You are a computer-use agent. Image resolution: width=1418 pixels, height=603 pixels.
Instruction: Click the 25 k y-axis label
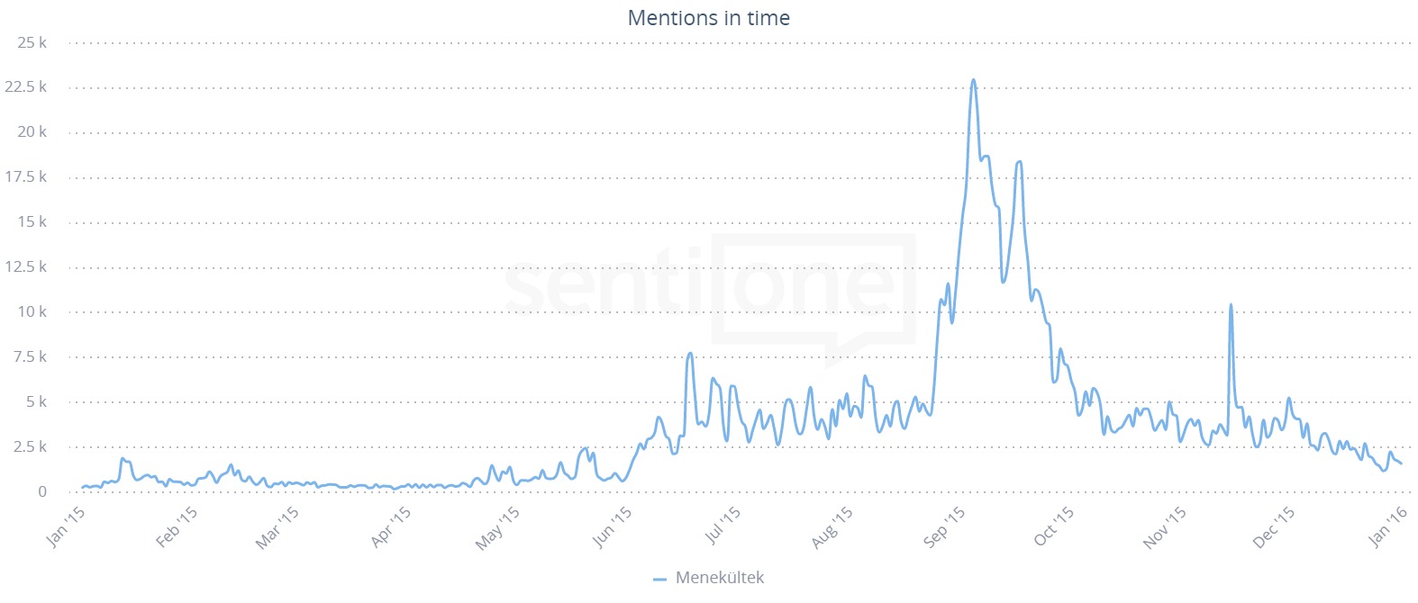(32, 42)
